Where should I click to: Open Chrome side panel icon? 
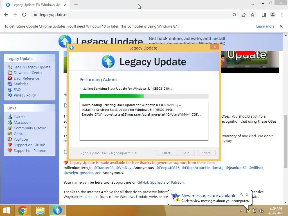point(264,15)
